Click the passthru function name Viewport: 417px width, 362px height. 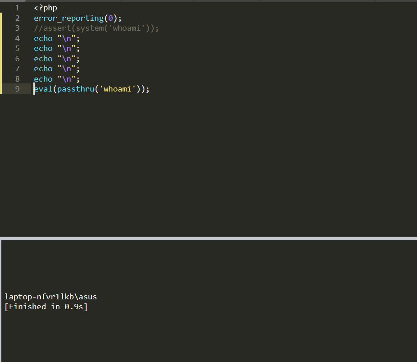tap(75, 89)
